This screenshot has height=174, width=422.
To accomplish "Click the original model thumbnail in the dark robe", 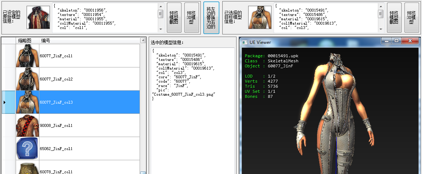I will [38, 17].
